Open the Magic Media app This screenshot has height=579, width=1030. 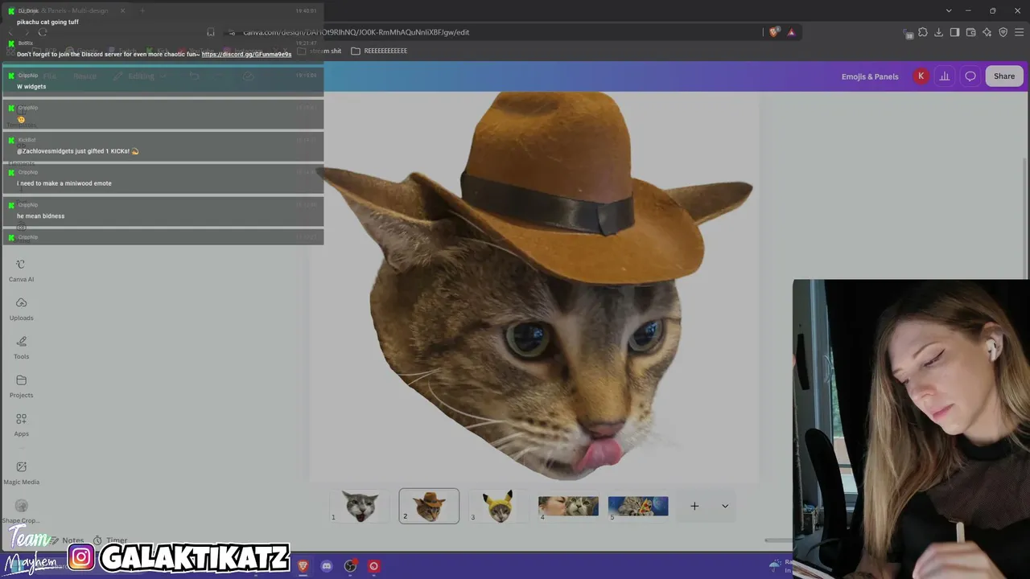(21, 473)
